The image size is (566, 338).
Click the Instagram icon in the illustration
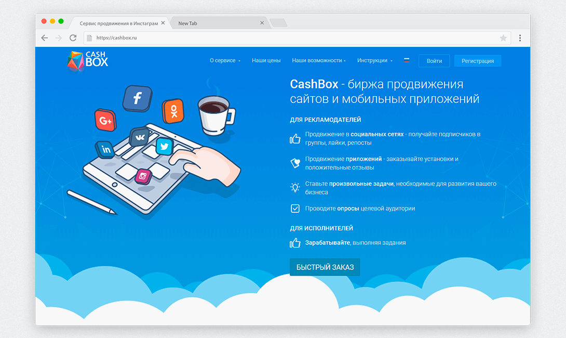(x=143, y=176)
